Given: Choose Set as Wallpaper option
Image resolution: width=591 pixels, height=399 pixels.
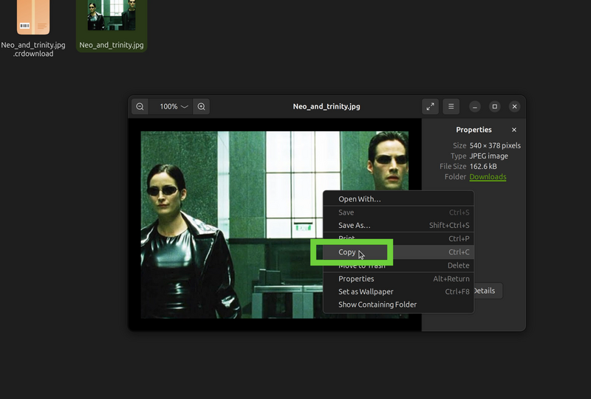Looking at the screenshot, I should 366,292.
